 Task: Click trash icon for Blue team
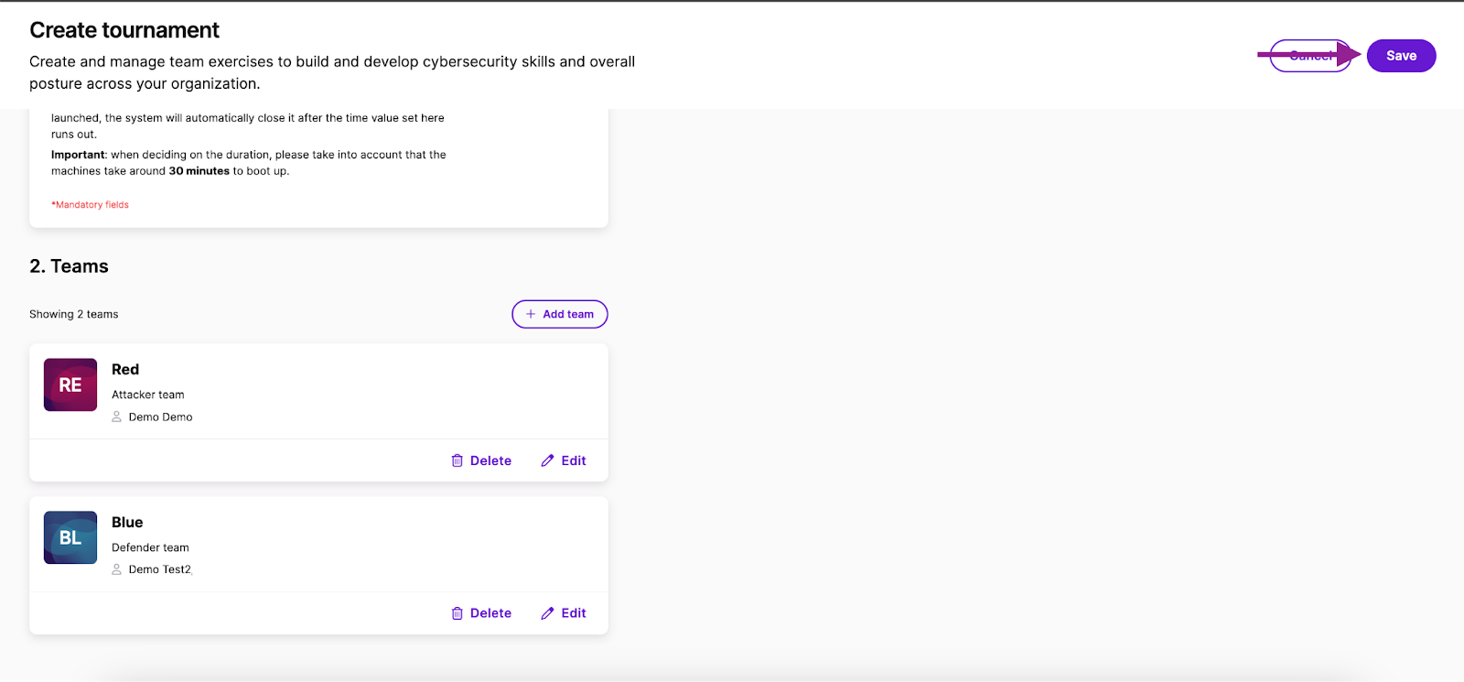tap(457, 613)
